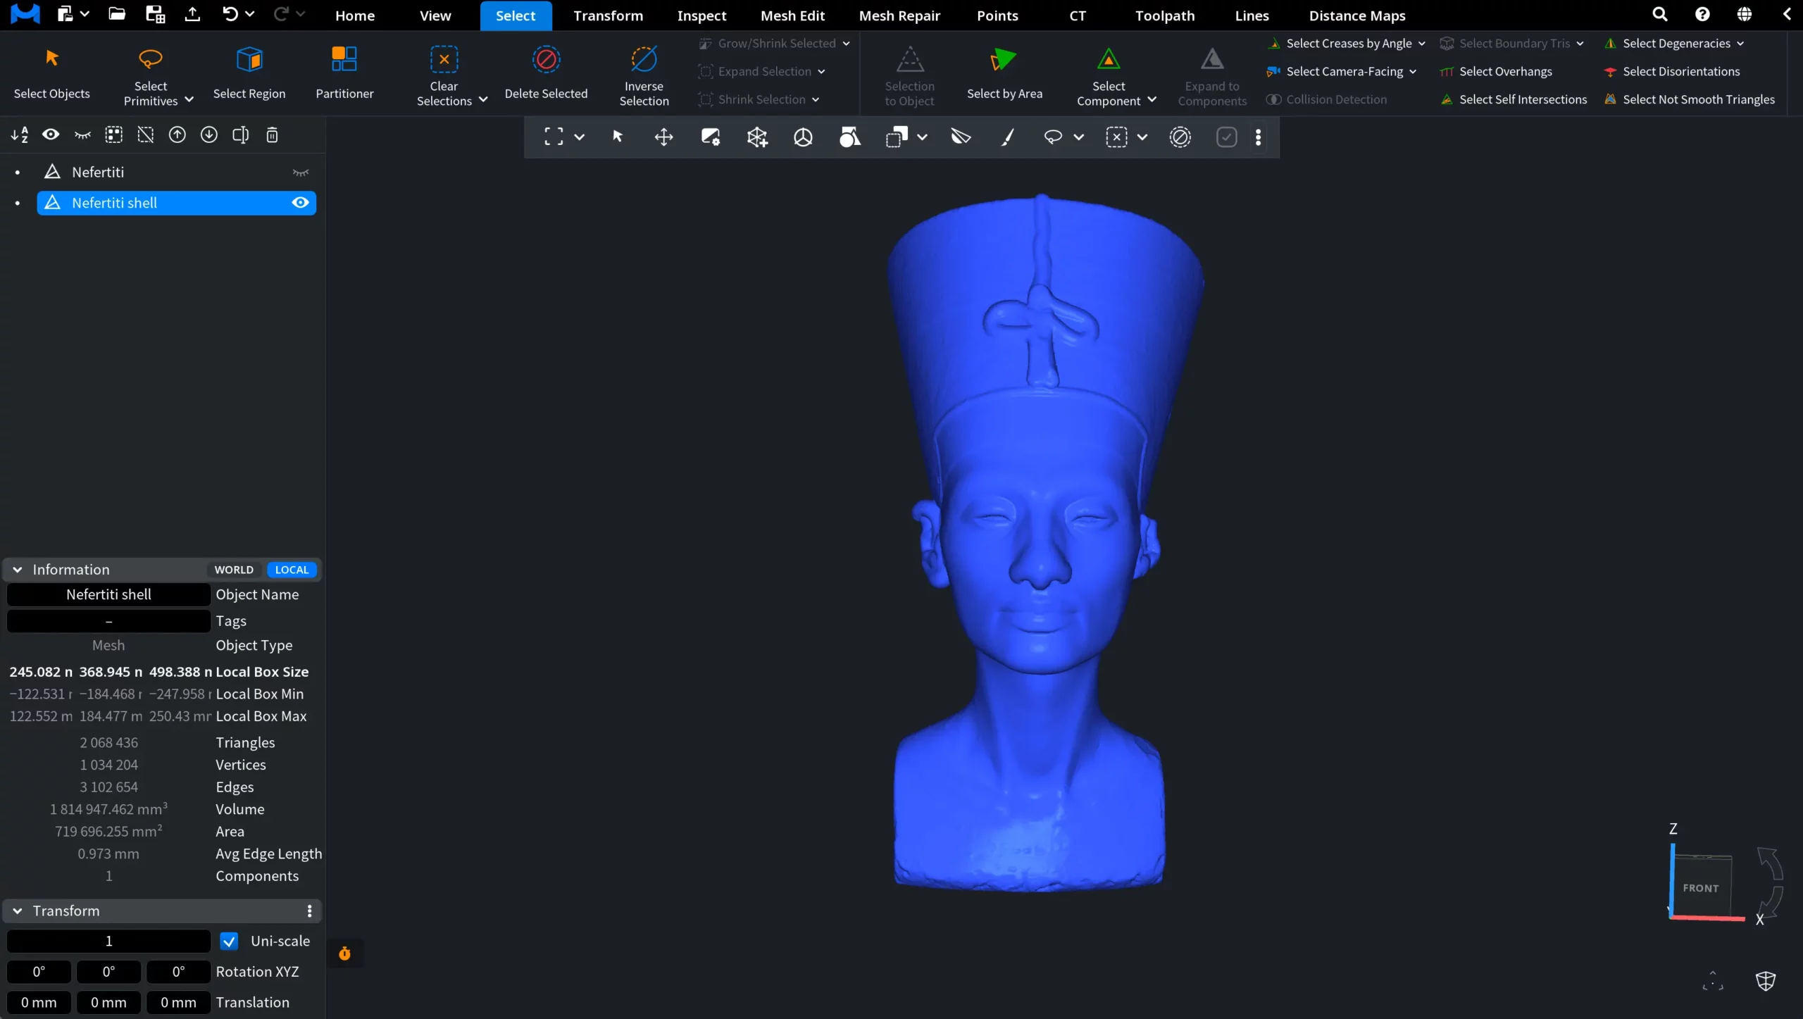This screenshot has width=1803, height=1019.
Task: Edit the uniform scale value field
Action: point(108,941)
